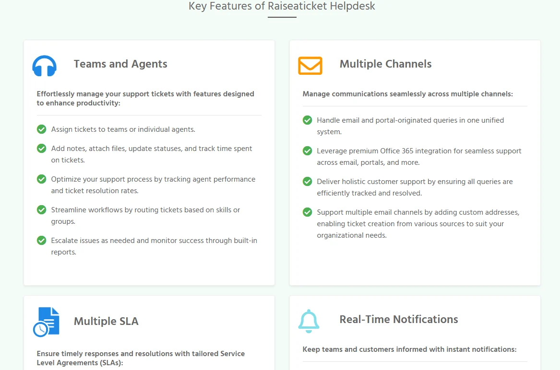Click 'Escalate issues as needed and monitor' text
The image size is (560, 370).
155,246
